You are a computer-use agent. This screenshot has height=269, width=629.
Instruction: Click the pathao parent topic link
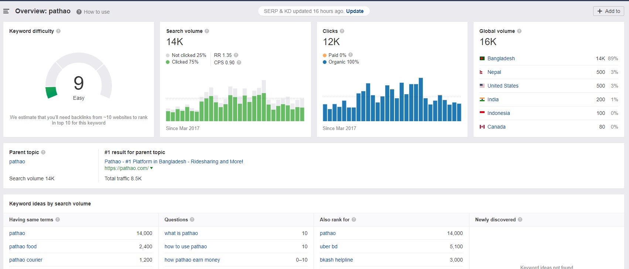pyautogui.click(x=17, y=161)
